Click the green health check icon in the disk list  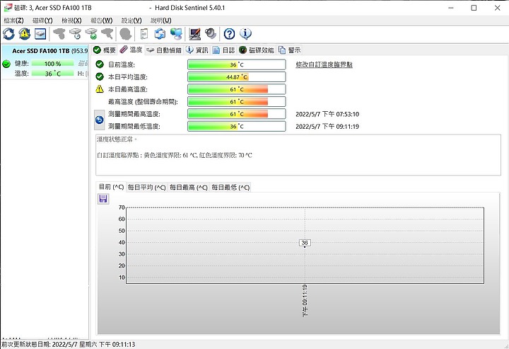pos(6,64)
